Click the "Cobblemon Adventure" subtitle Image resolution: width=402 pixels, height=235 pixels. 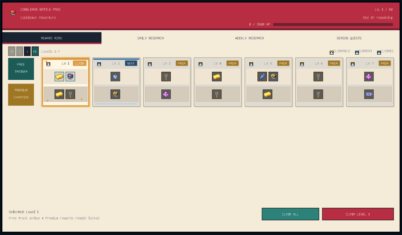tap(38, 17)
